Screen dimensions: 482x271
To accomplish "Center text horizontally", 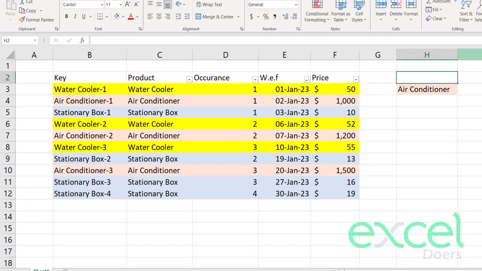I will (159, 17).
